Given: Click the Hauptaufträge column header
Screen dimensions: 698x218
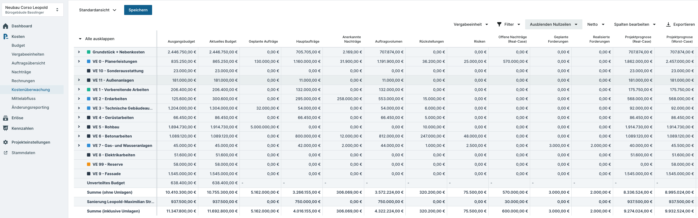Looking at the screenshot, I should pyautogui.click(x=308, y=41).
